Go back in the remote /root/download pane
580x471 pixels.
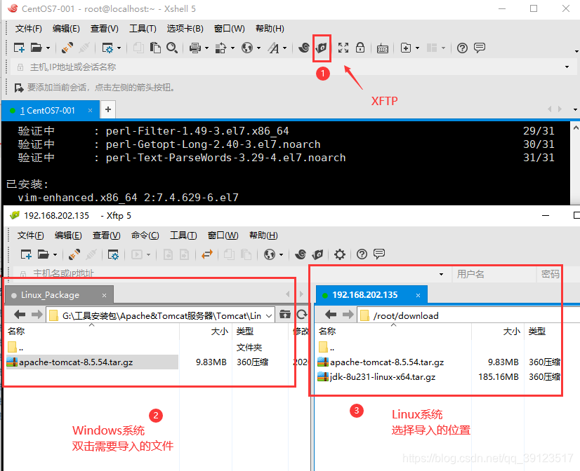coord(331,315)
